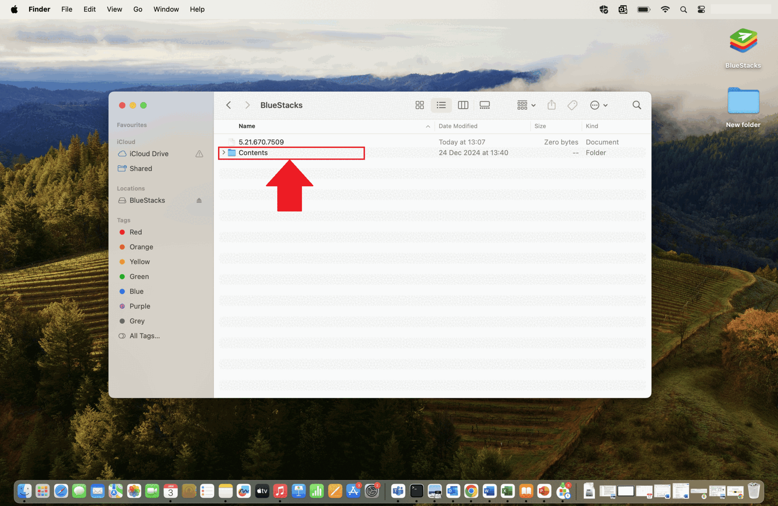Image resolution: width=778 pixels, height=506 pixels.
Task: Open the Edit menu
Action: tap(90, 9)
